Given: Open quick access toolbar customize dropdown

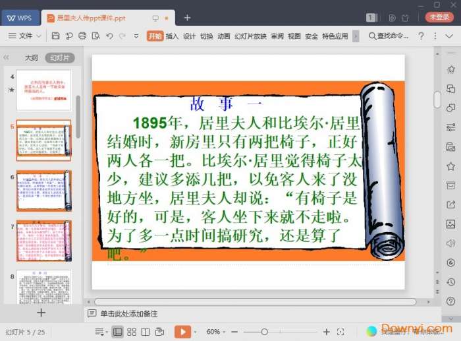Looking at the screenshot, I should [136, 36].
